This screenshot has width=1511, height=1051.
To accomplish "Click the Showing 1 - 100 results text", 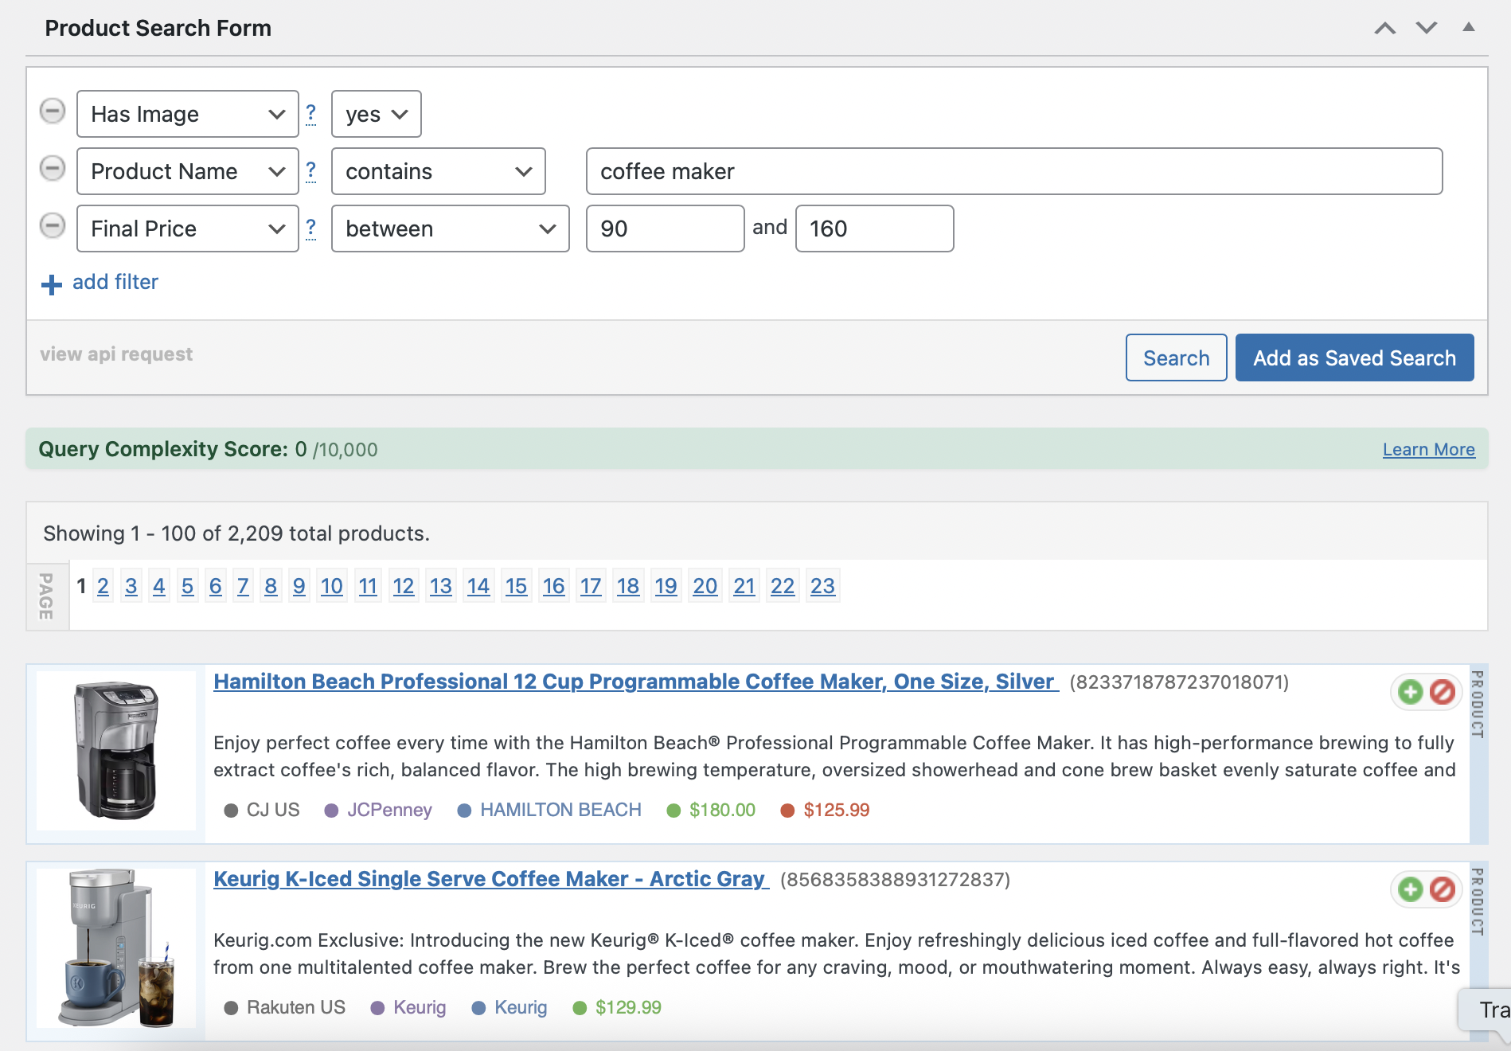I will click(236, 533).
